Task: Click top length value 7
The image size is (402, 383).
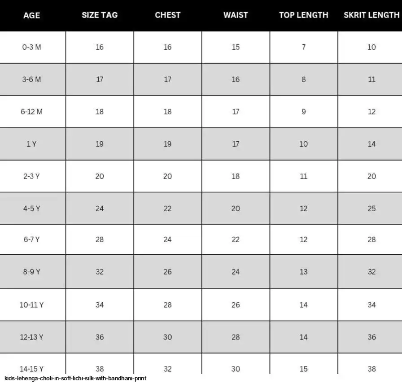Action: [x=304, y=47]
